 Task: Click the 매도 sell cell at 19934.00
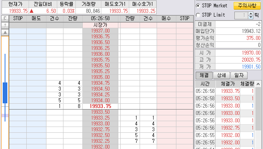(36, 100)
